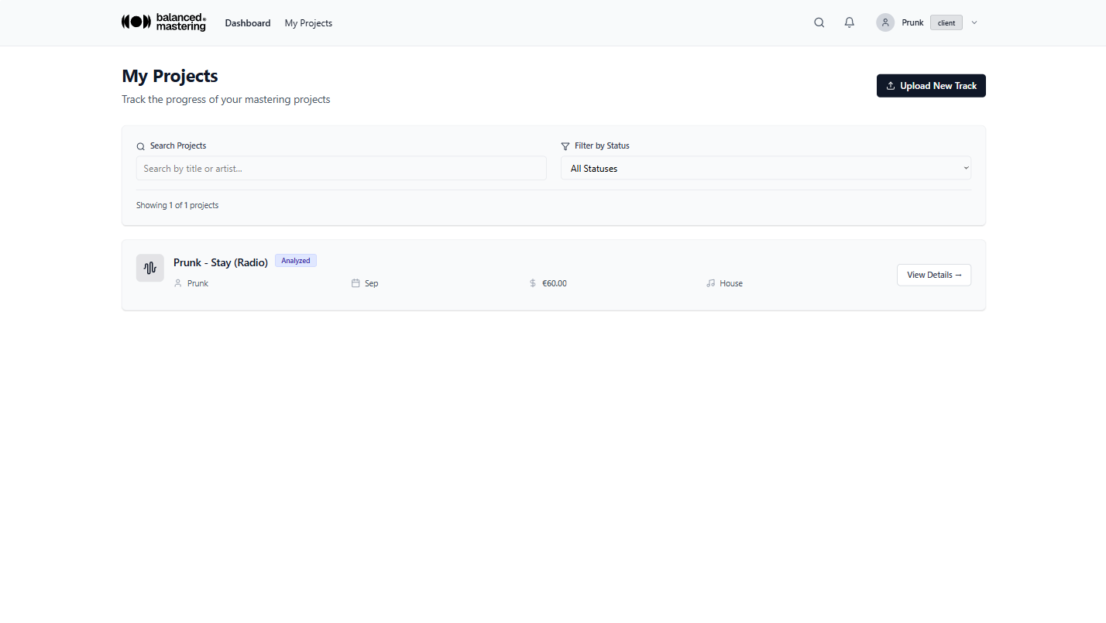Click the Analyzed status badge
The width and height of the screenshot is (1106, 623).
click(x=295, y=260)
